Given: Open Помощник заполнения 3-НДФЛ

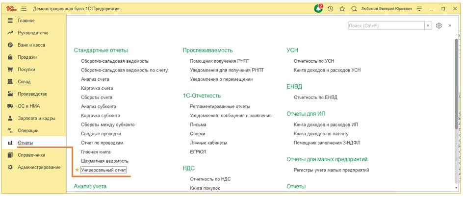Looking at the screenshot, I should click(x=327, y=143).
